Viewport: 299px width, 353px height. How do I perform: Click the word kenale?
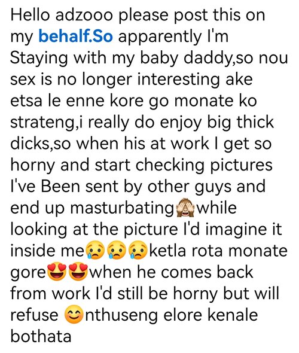[x=233, y=315]
